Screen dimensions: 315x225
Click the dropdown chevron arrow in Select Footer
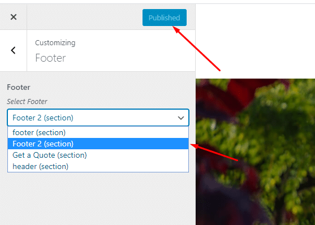pyautogui.click(x=181, y=118)
